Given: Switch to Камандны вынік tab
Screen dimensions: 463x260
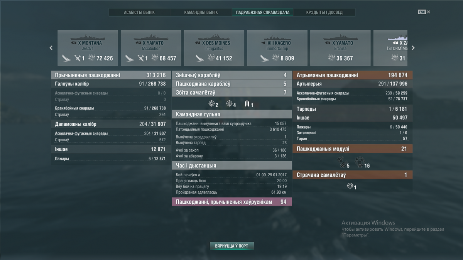Looking at the screenshot, I should coord(201,12).
